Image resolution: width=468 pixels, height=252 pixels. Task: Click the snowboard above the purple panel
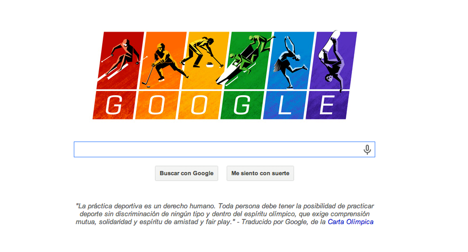coord(329,44)
